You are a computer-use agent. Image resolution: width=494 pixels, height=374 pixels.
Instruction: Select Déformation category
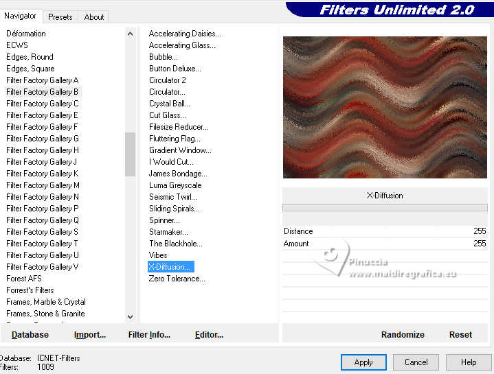click(x=26, y=34)
